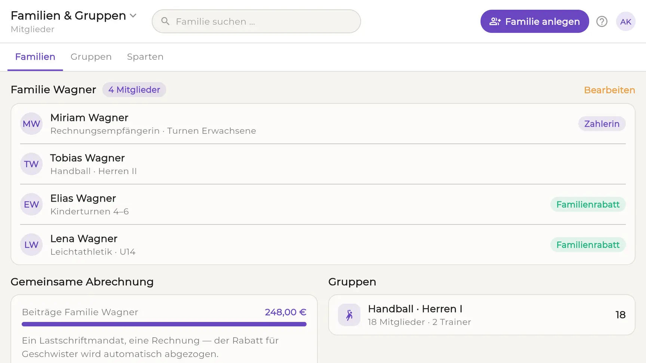Switch to the Familien tab
The width and height of the screenshot is (646, 363).
click(x=35, y=57)
